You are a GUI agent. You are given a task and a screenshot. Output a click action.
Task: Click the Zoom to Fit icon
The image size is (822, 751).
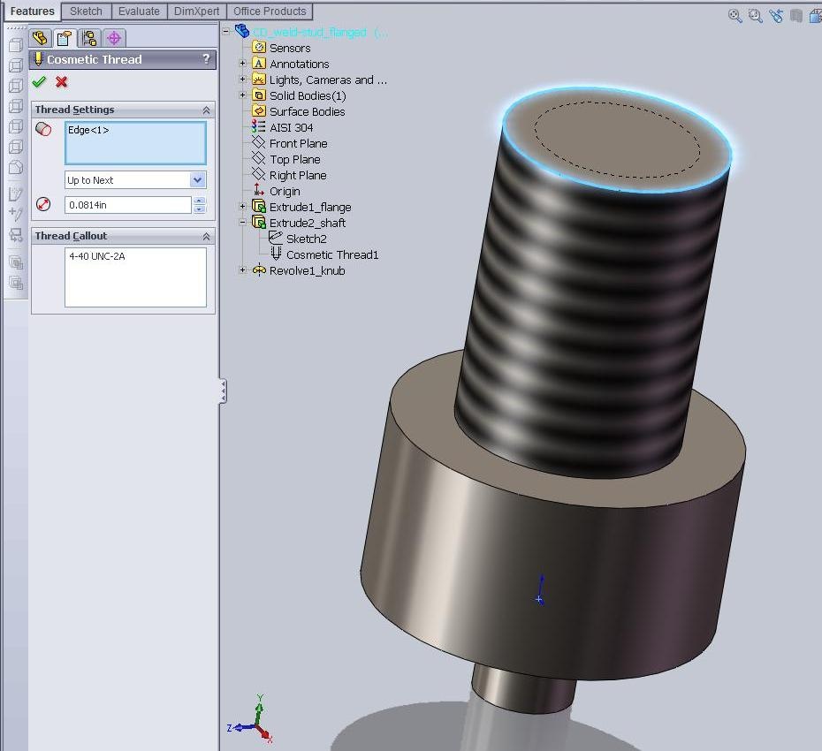coord(735,16)
